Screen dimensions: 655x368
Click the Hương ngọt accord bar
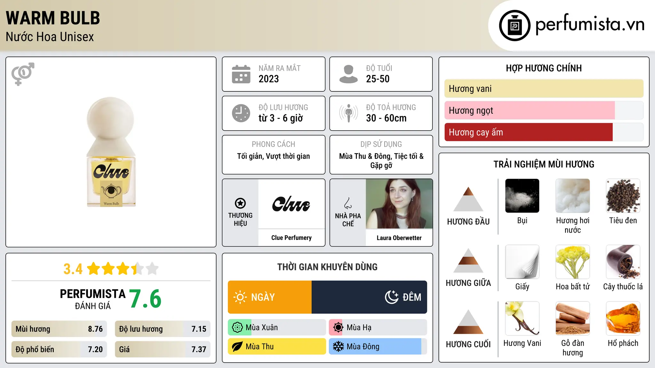pos(544,110)
